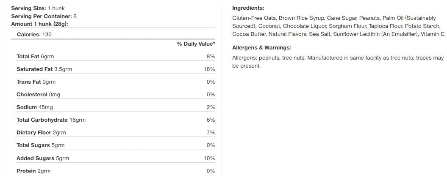Click the Sodium 45mg label

click(35, 107)
